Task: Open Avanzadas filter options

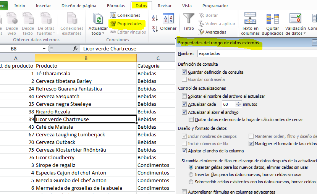Action: 212,32
